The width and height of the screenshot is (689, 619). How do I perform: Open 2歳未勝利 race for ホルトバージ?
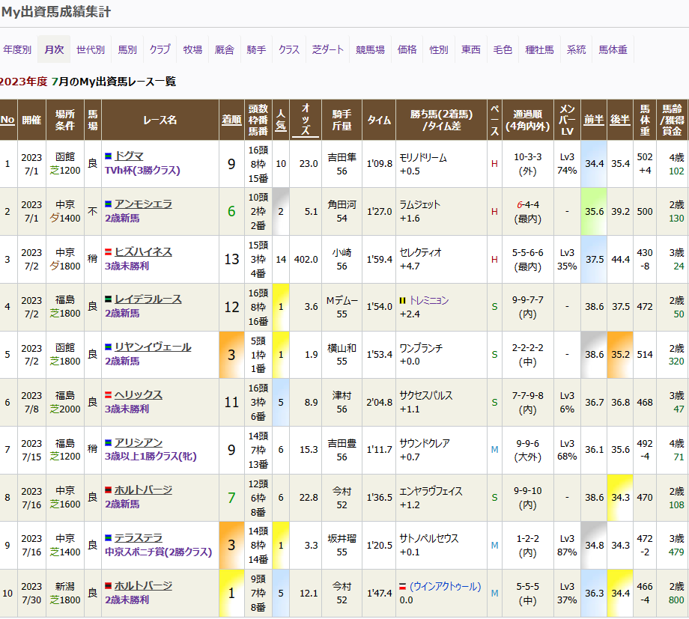(127, 600)
